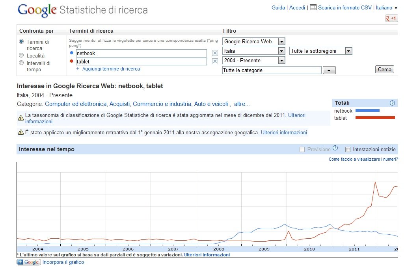Open the Totali help question mark
The height and width of the screenshot is (267, 419).
click(392, 103)
